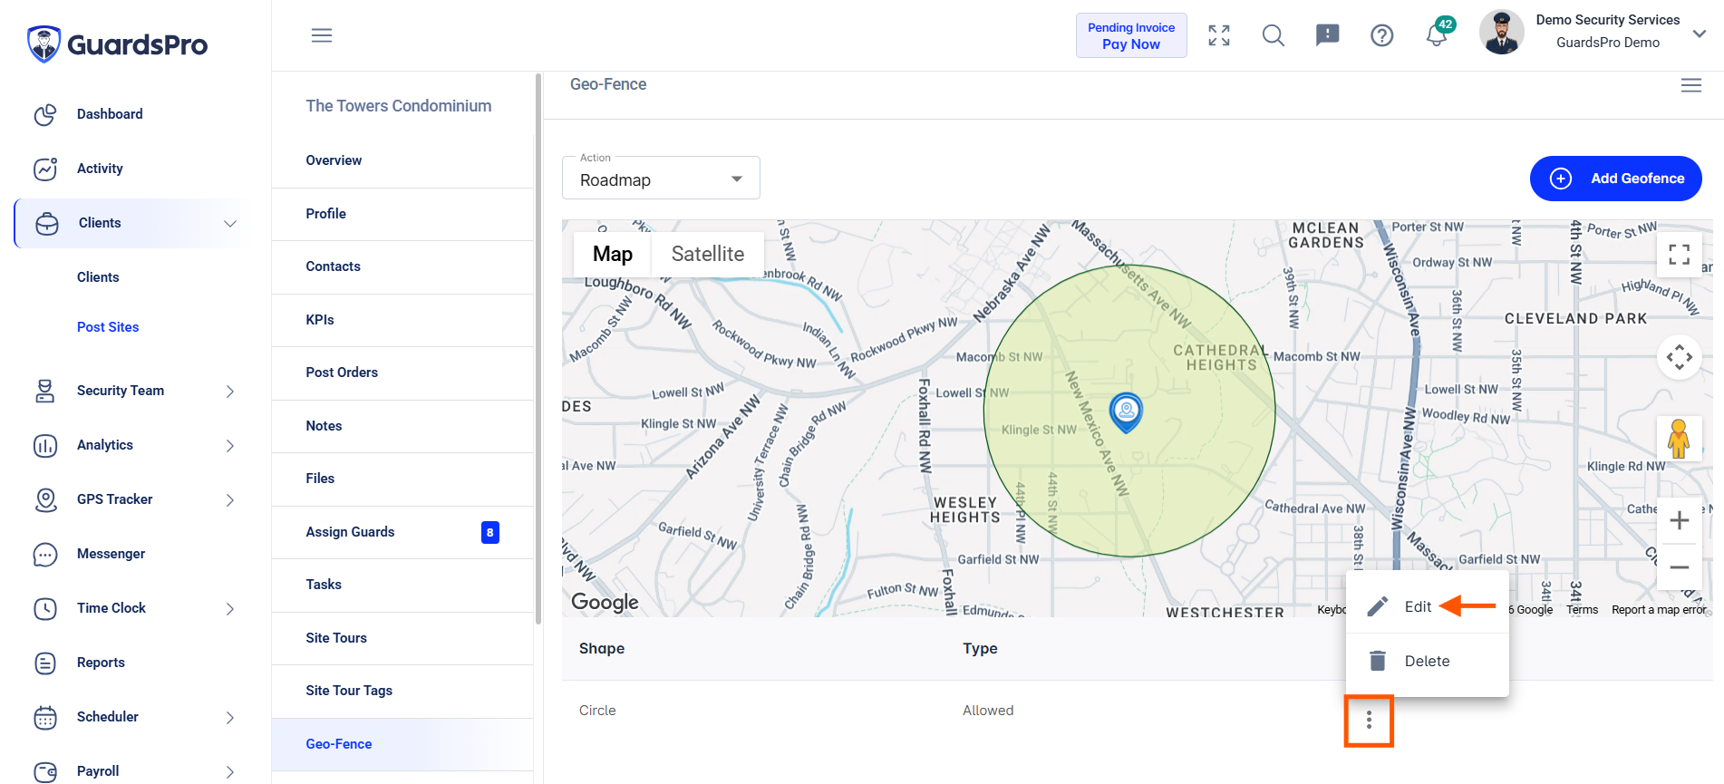
Task: Click Report a map error link
Action: [1659, 610]
